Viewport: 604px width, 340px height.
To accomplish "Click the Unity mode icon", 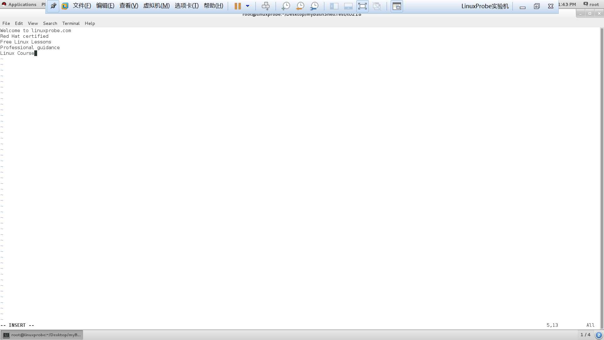I will tap(377, 6).
